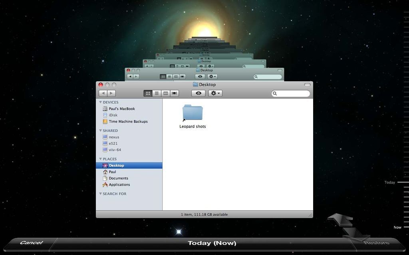Click the Quick Look eye button
Image resolution: width=409 pixels, height=255 pixels.
pos(198,93)
